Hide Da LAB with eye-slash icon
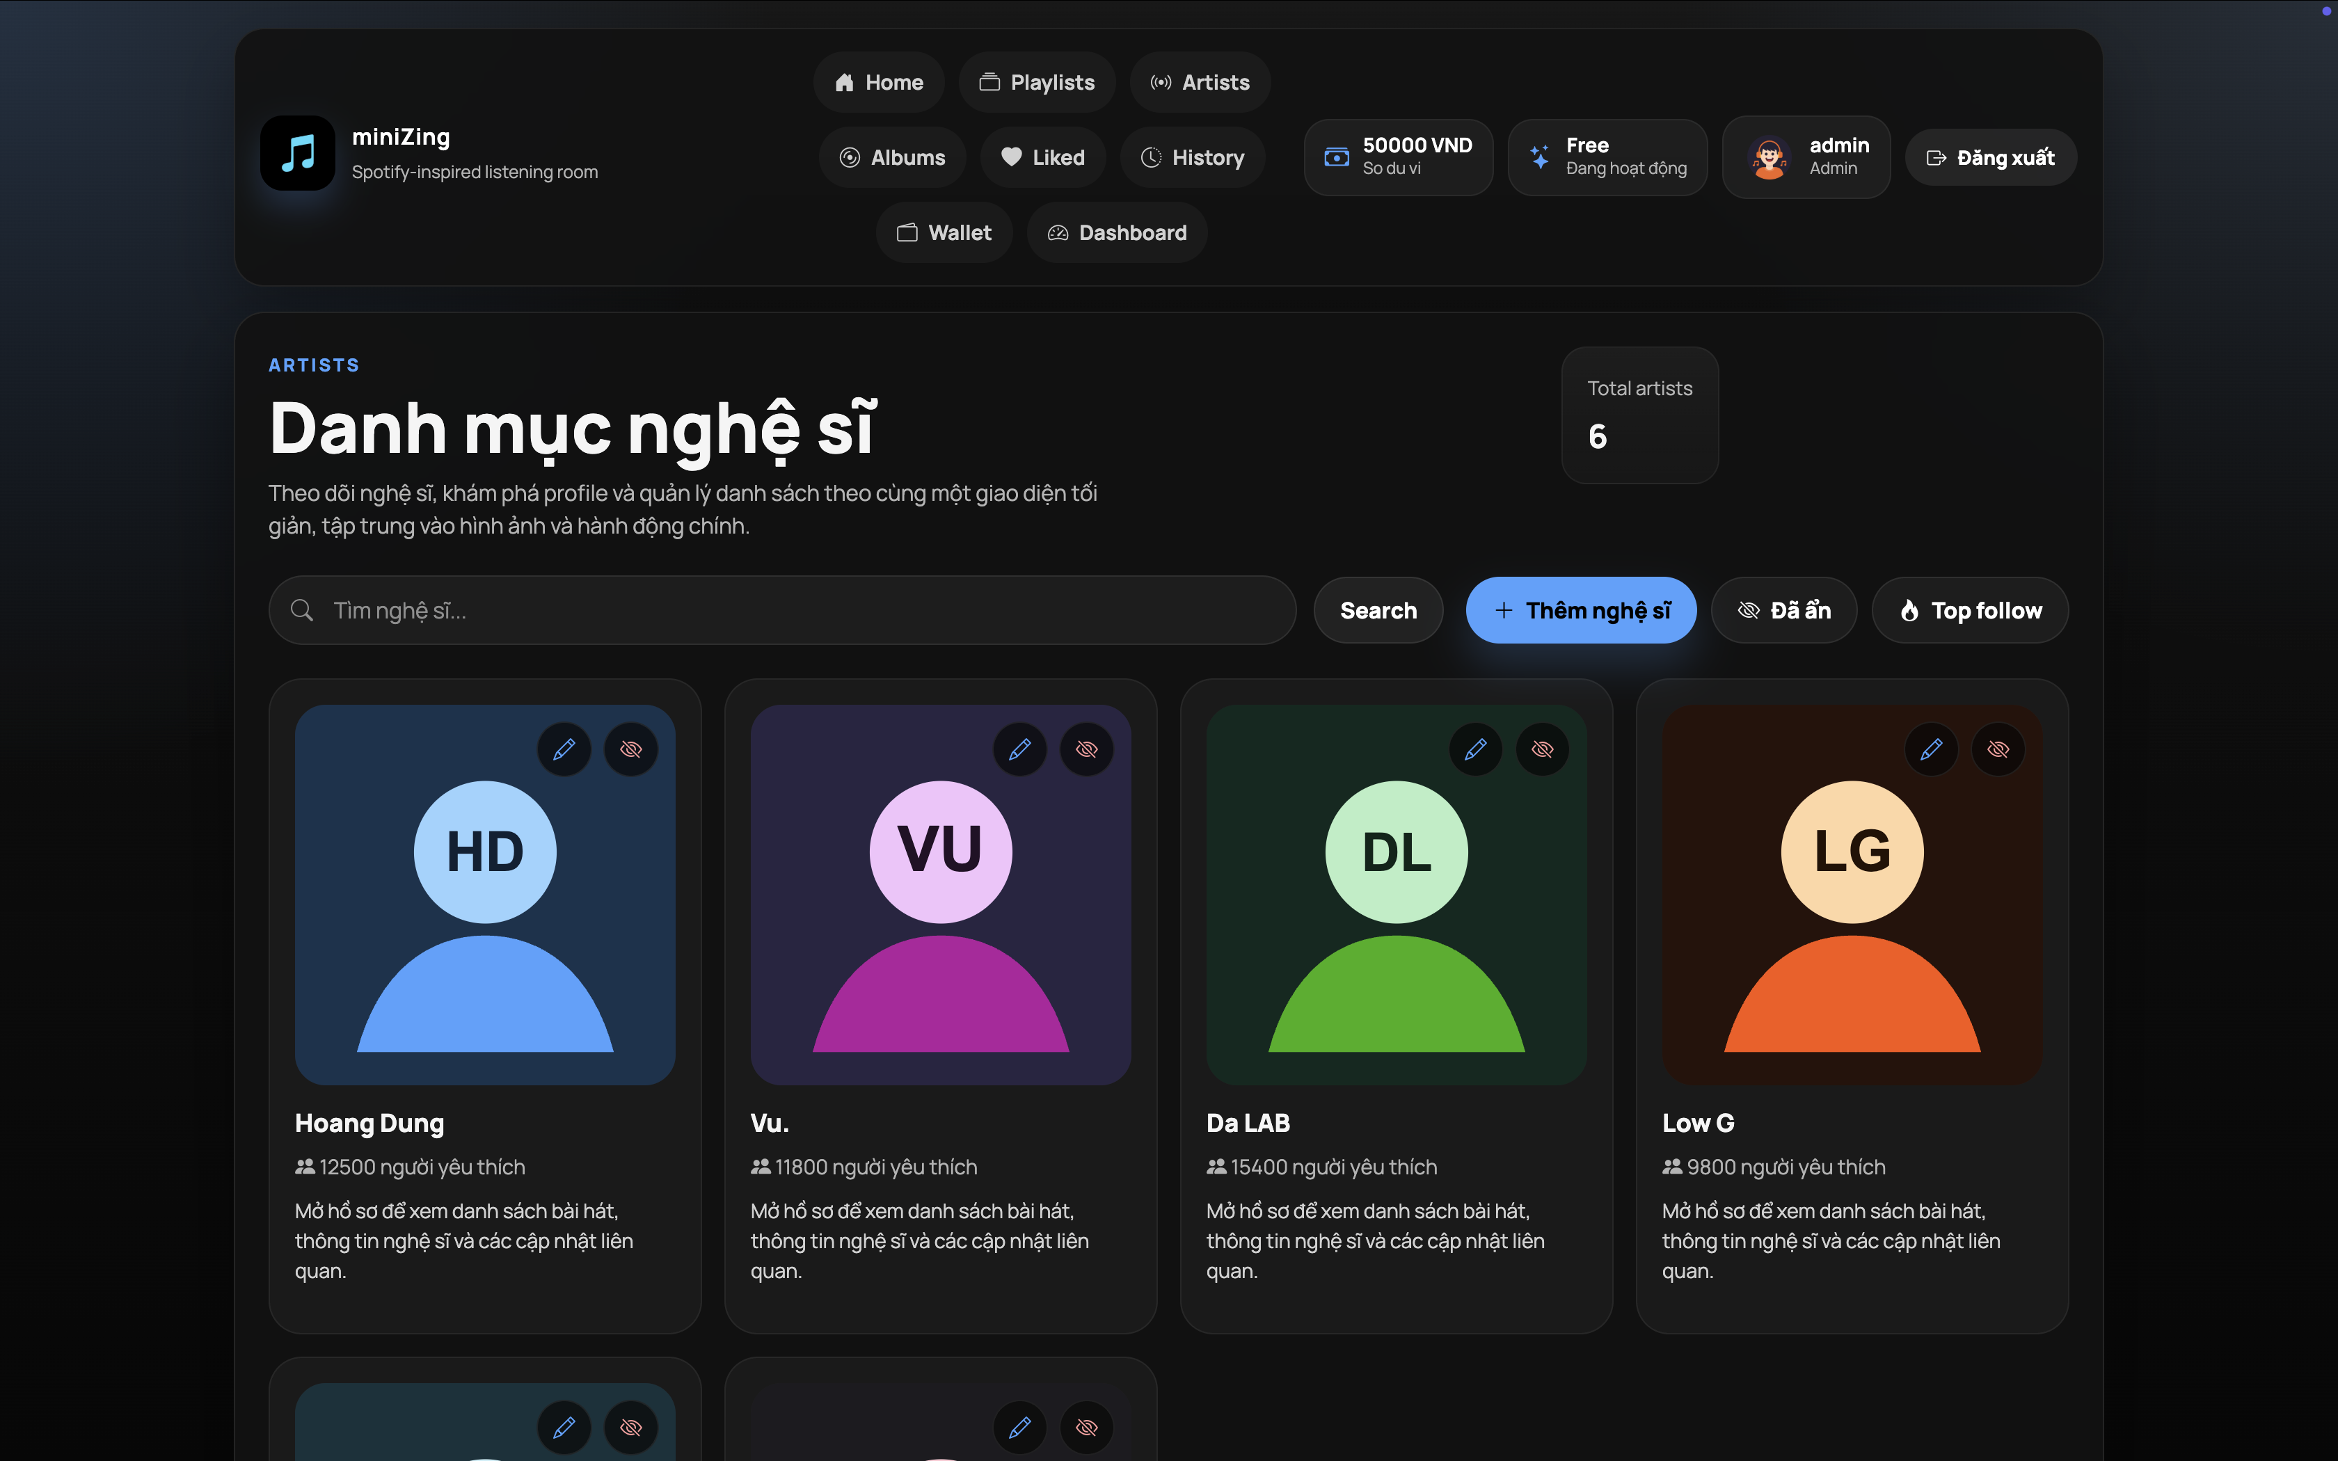The image size is (2338, 1461). coord(1543,749)
